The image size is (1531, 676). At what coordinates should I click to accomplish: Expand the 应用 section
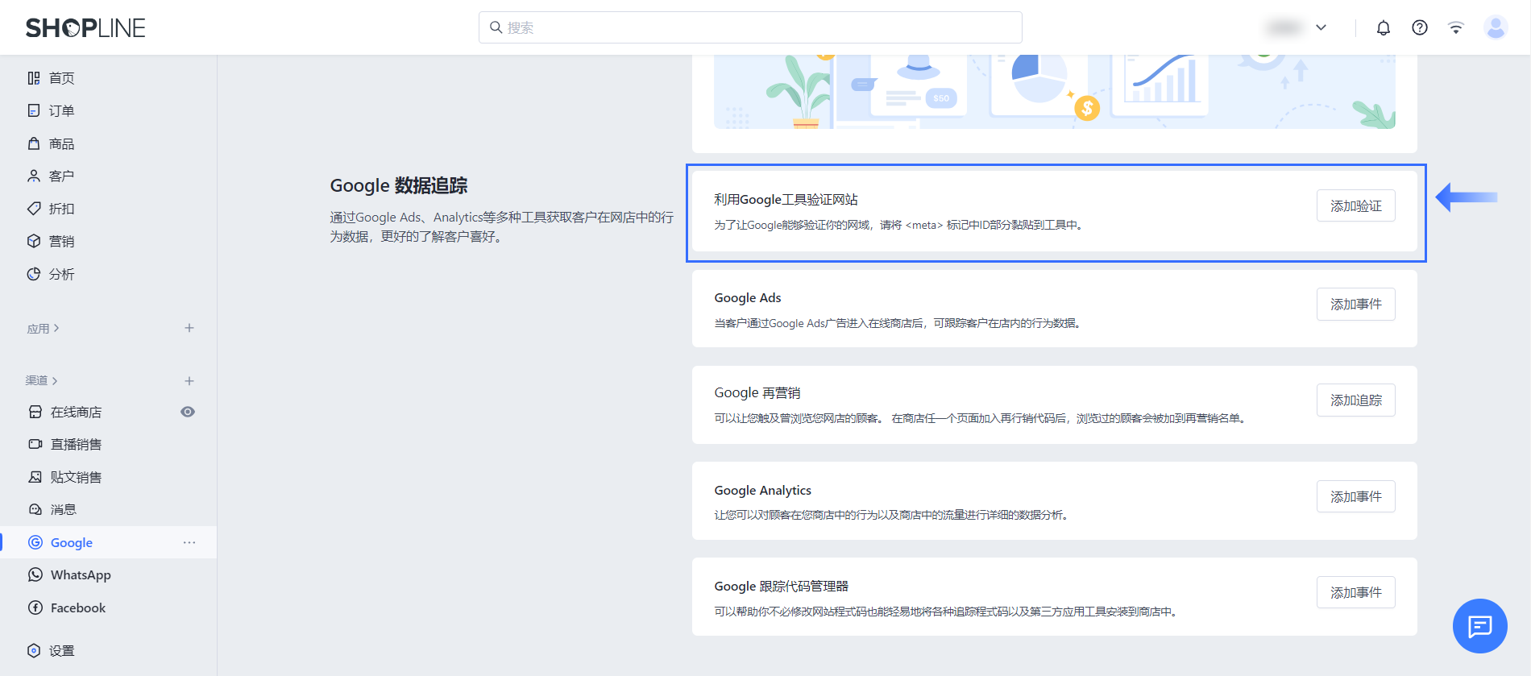point(43,329)
